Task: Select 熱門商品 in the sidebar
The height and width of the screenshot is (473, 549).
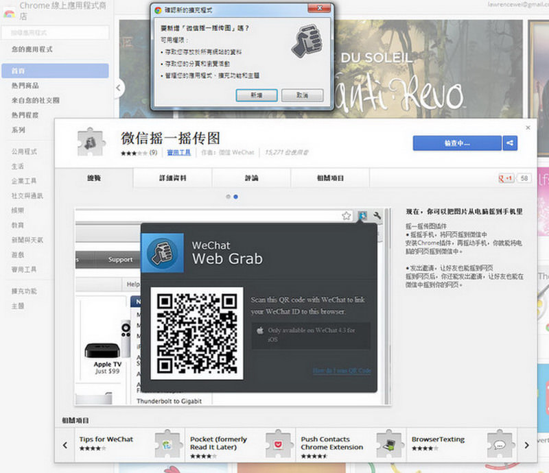Action: [x=25, y=86]
